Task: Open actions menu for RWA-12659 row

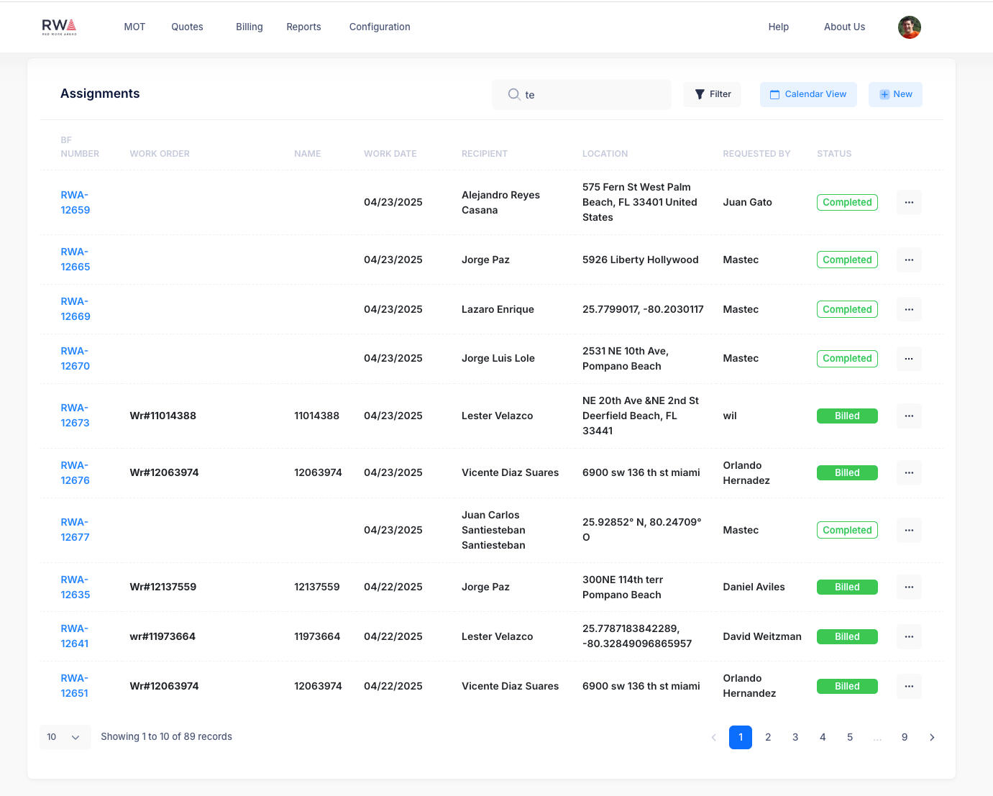Action: click(909, 203)
